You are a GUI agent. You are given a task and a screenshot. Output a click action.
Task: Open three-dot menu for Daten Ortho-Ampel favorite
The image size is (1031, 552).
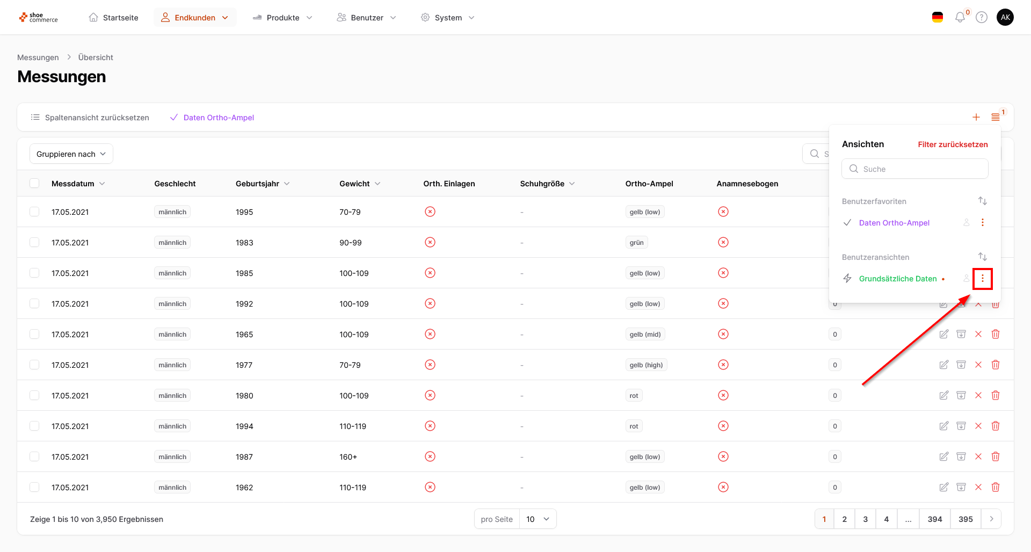coord(982,223)
